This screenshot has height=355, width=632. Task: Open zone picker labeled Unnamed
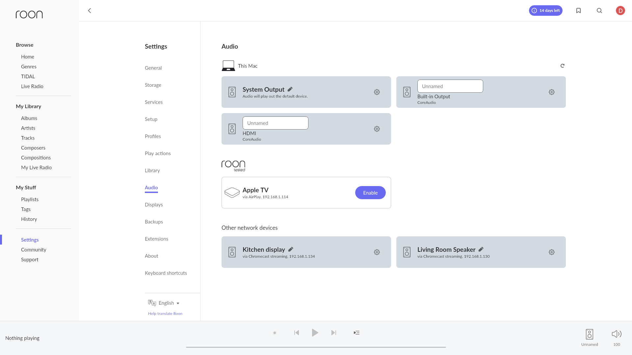pyautogui.click(x=590, y=338)
